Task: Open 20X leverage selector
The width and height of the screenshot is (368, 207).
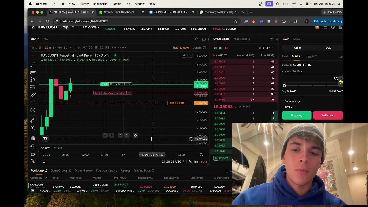Action: point(328,48)
